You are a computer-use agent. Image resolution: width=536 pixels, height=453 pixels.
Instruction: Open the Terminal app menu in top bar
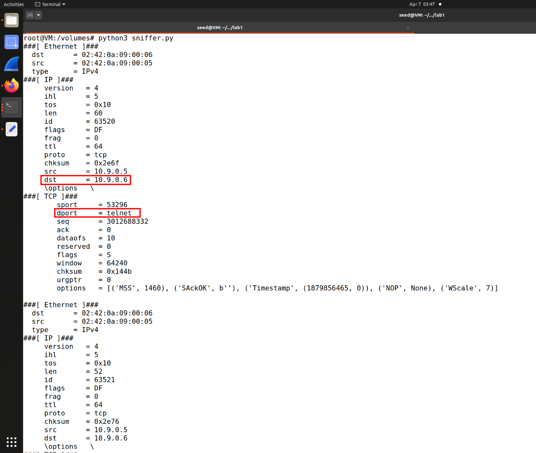[50, 4]
